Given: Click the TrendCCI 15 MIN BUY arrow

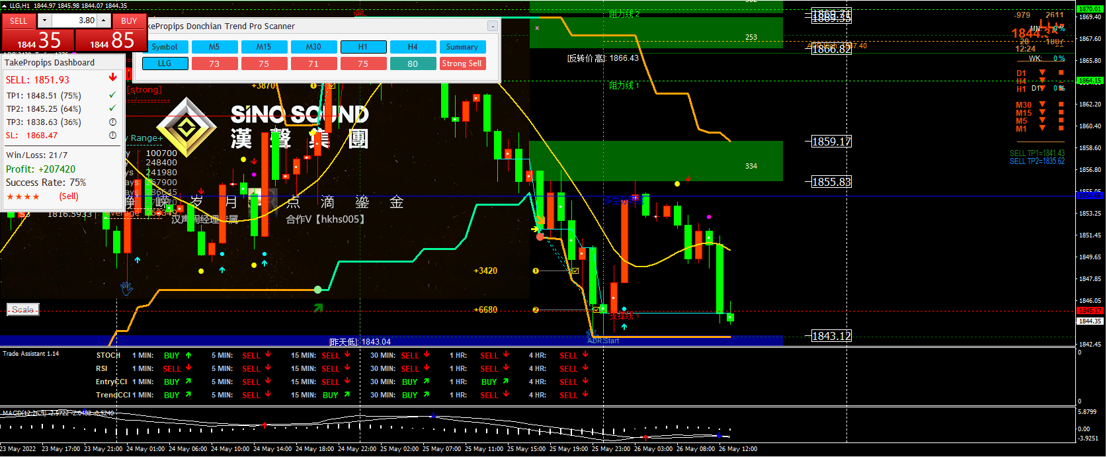Looking at the screenshot, I should click(x=347, y=394).
